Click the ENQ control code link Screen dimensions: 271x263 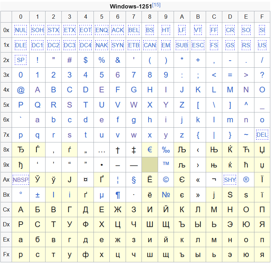click(x=102, y=30)
